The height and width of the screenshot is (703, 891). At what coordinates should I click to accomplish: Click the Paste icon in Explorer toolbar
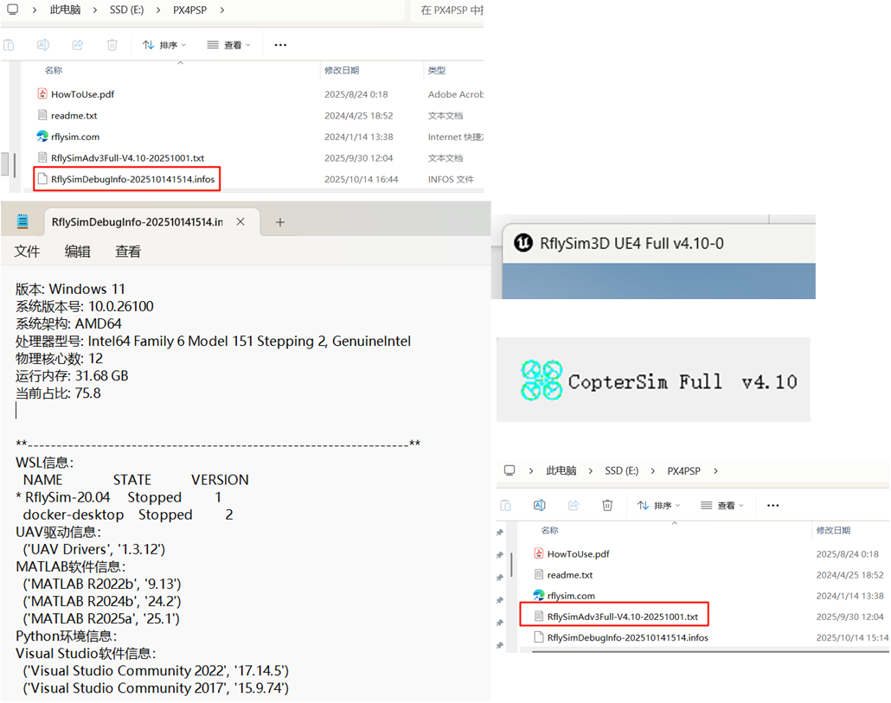(10, 44)
